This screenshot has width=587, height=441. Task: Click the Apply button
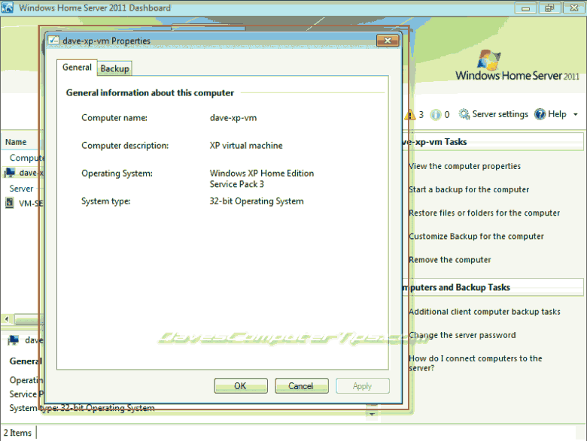[363, 385]
